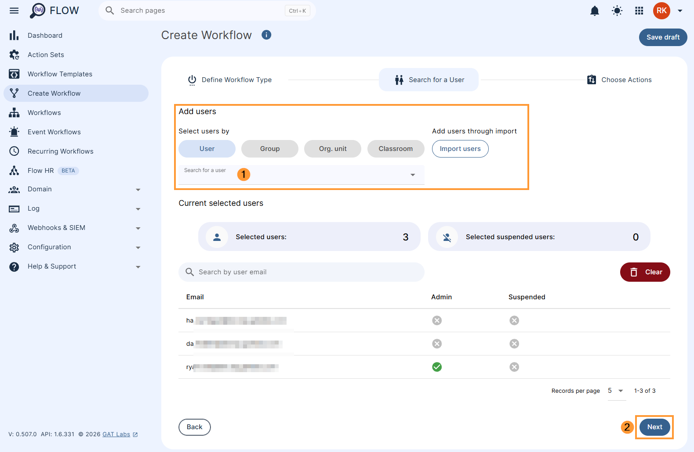
Task: Click the red Clear button
Action: pos(645,272)
